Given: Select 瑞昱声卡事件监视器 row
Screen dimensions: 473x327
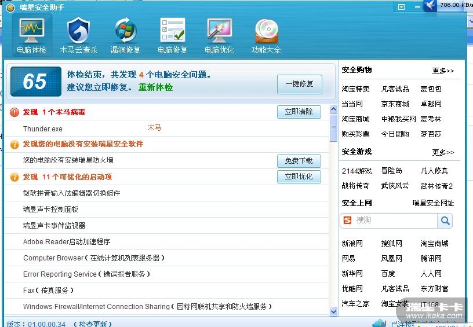Looking at the screenshot, I should coord(166,226).
